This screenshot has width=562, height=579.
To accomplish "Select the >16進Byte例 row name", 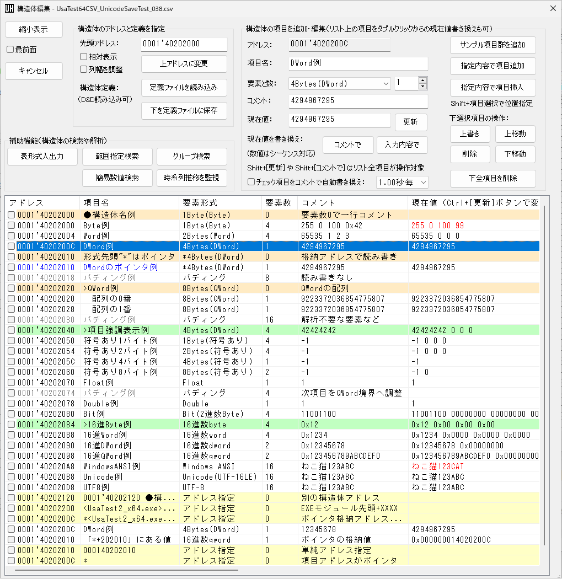I will pyautogui.click(x=107, y=425).
